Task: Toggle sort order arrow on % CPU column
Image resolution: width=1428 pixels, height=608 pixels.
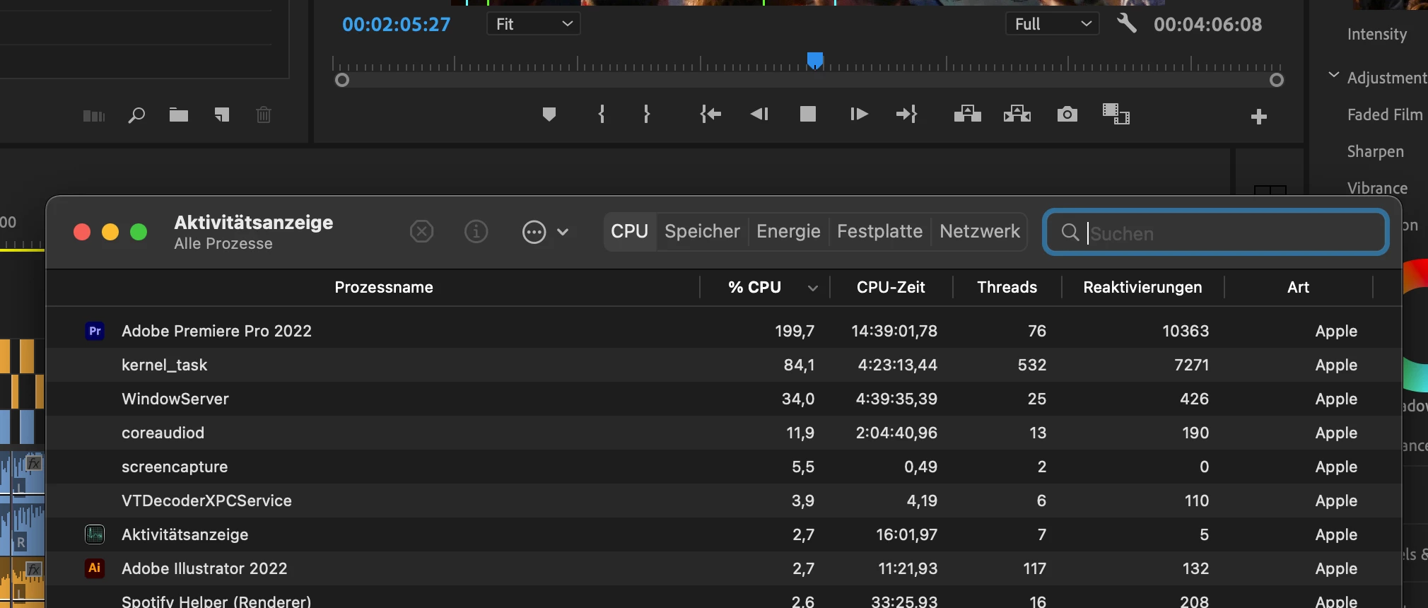Action: tap(813, 288)
